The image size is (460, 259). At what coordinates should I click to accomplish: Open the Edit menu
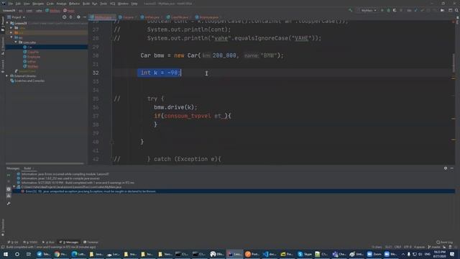(x=18, y=4)
